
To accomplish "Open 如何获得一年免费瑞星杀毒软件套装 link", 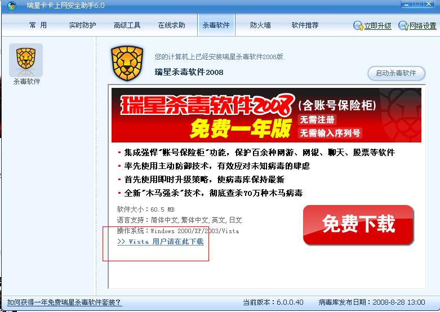I will click(64, 302).
